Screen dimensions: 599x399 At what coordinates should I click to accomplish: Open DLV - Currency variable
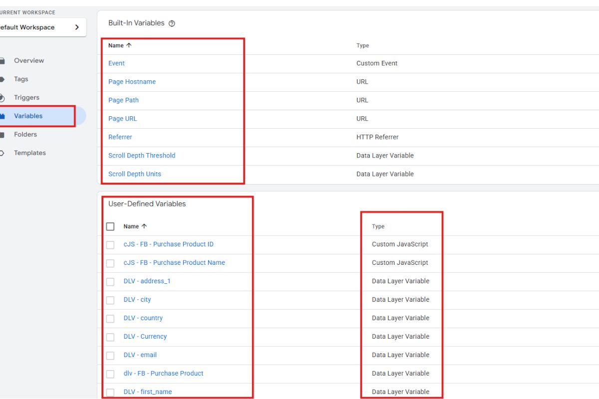pyautogui.click(x=145, y=337)
